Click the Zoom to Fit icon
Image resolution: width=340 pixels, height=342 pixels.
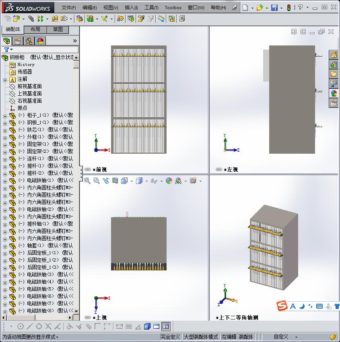87,181
